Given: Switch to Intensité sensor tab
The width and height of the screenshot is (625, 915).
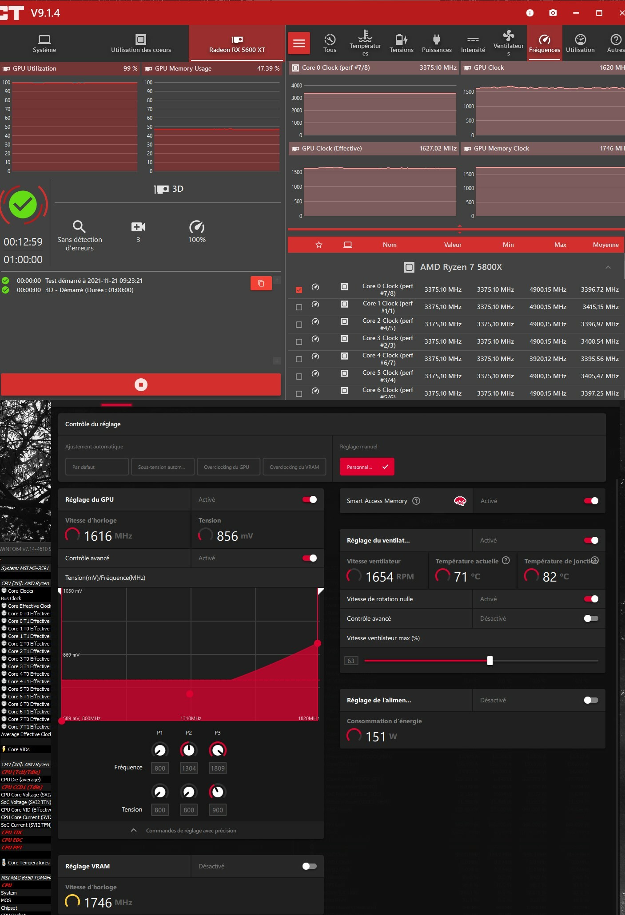Looking at the screenshot, I should (473, 44).
